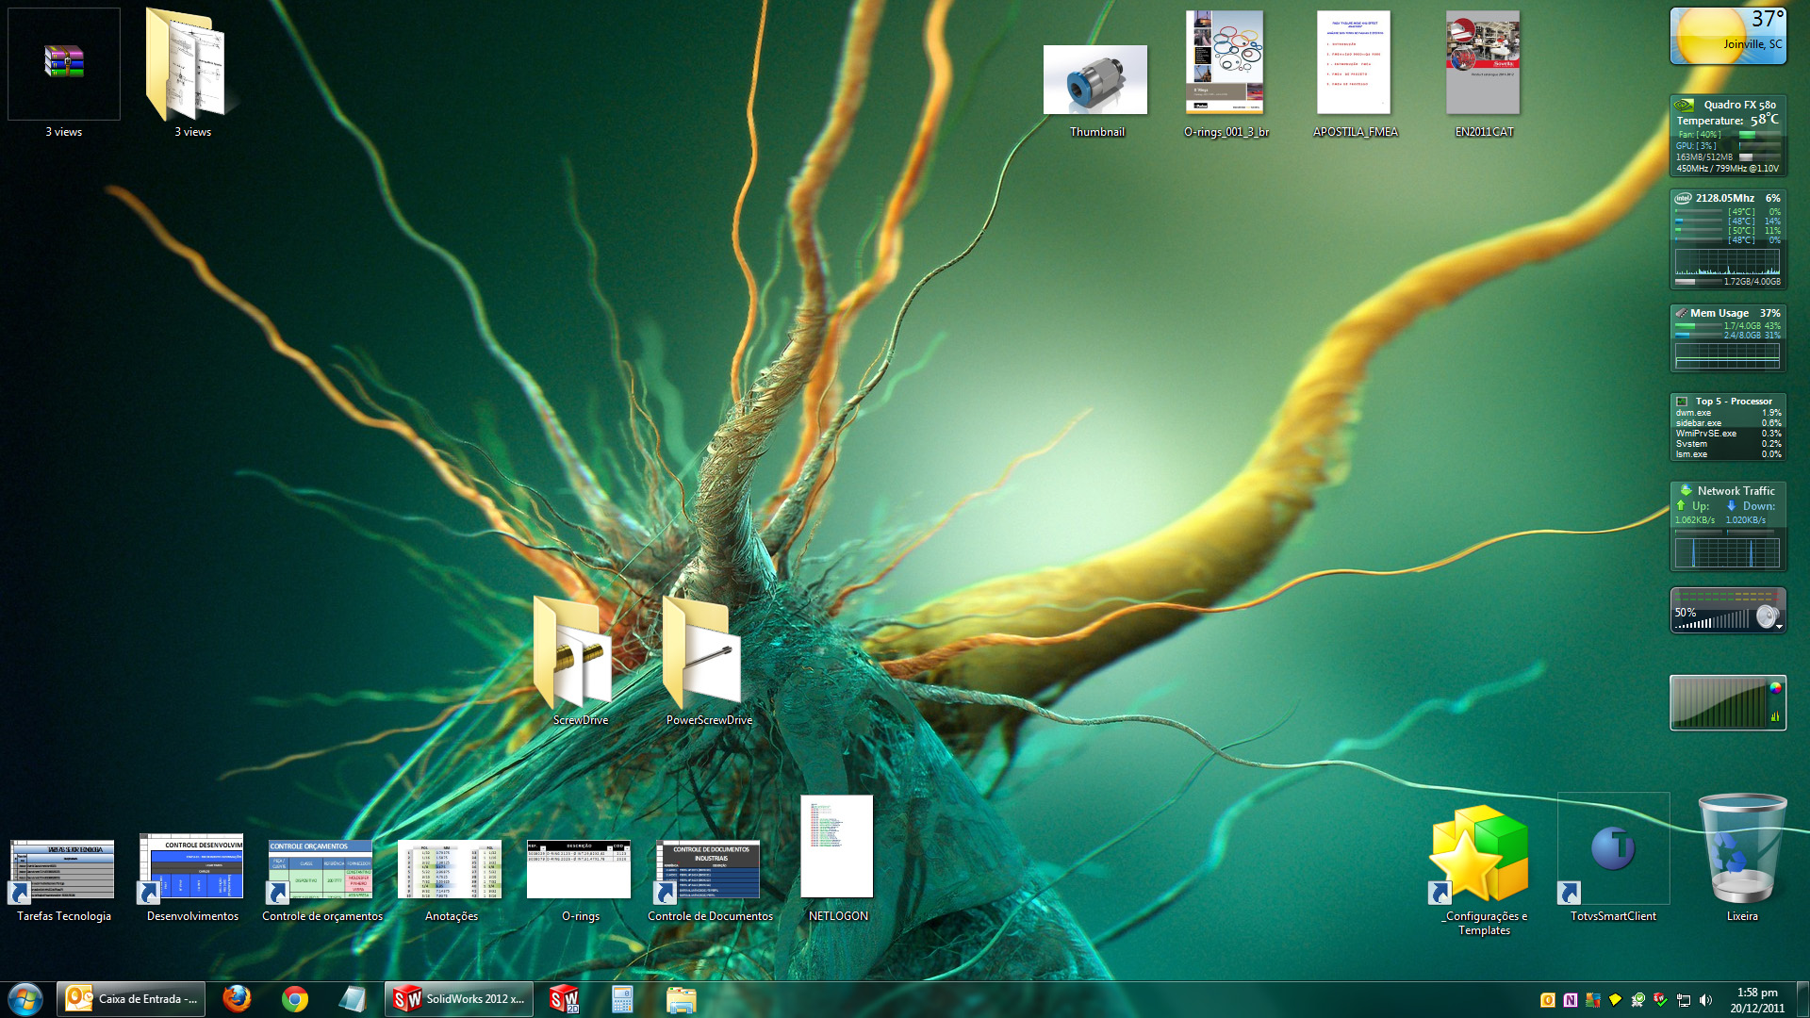Click the Windows Start orb

(25, 999)
